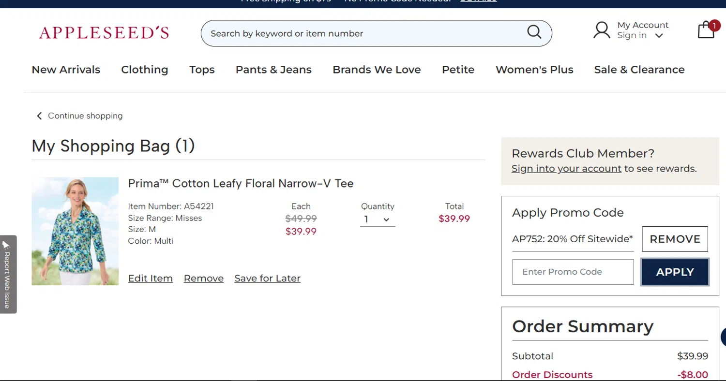Click the My Account person icon
Screen dimensions: 726x381
coord(602,30)
